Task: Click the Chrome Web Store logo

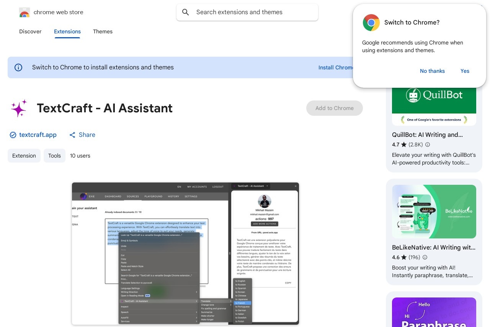Action: (24, 12)
